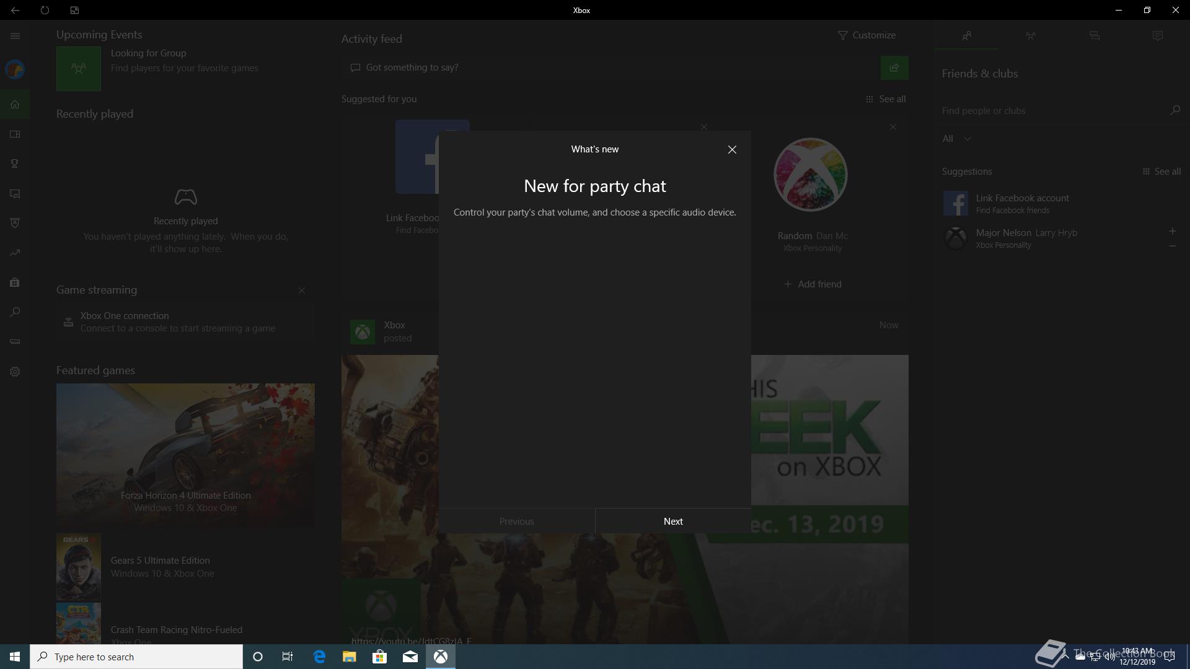
Task: Expand the All friends filter dropdown
Action: [956, 139]
